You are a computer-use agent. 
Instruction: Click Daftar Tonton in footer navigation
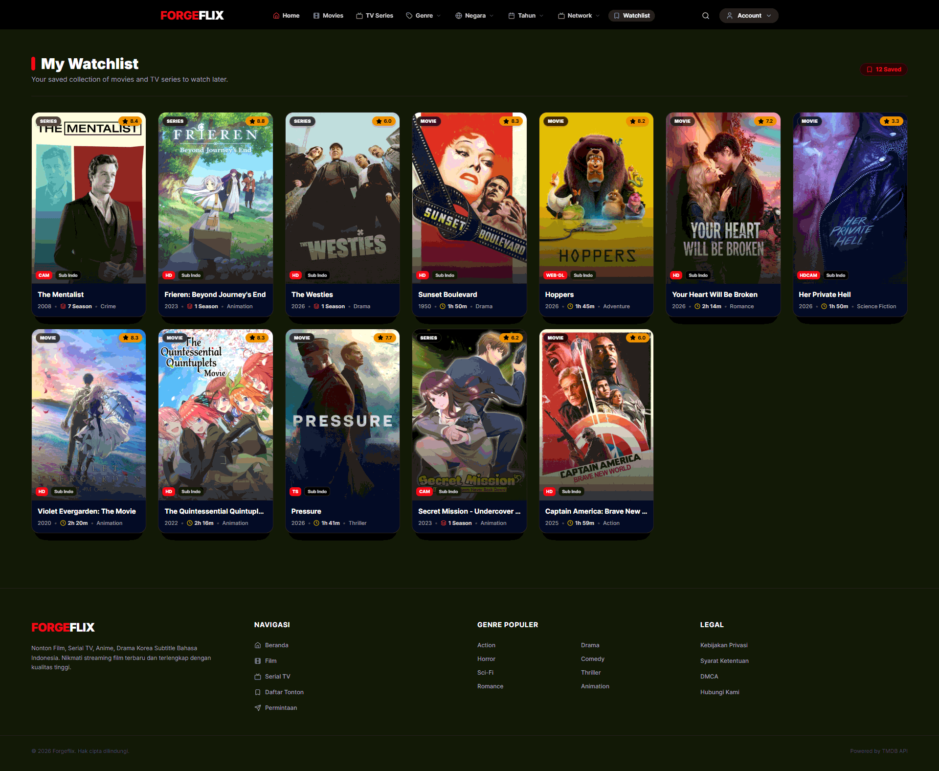[279, 692]
